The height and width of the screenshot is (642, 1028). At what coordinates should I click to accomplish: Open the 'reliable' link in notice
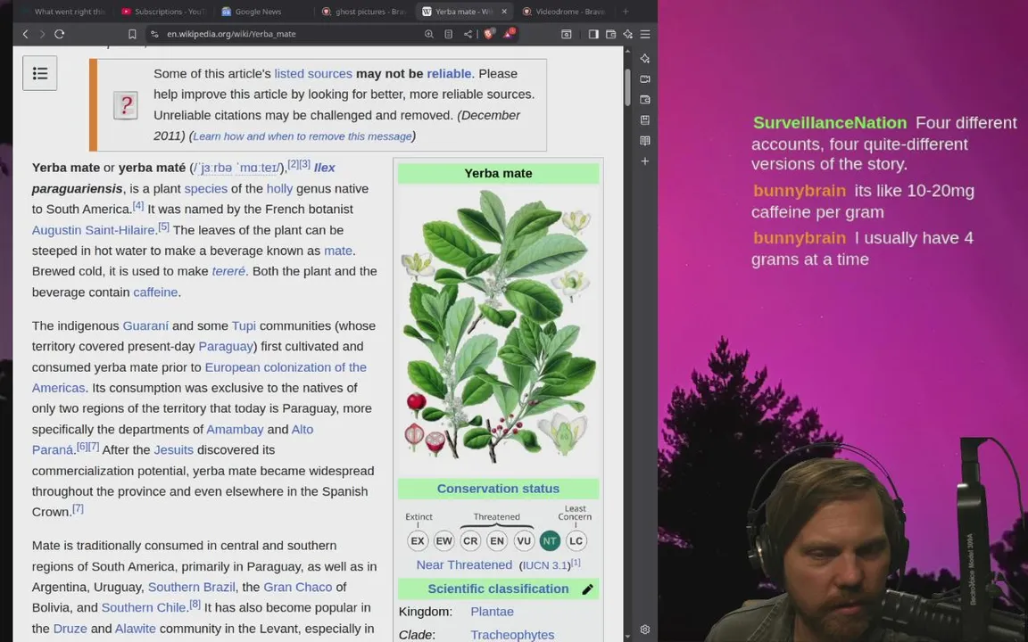(449, 74)
